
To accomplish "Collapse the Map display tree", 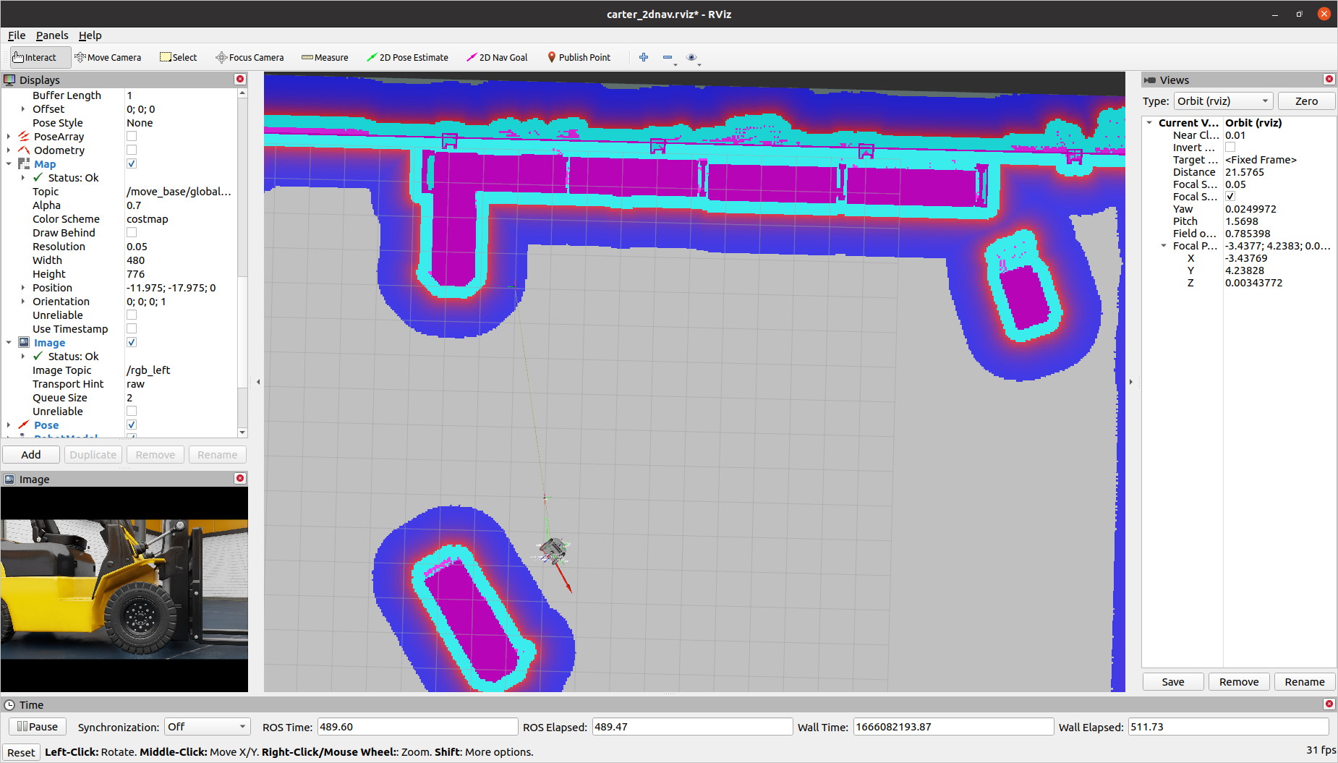I will coord(9,164).
